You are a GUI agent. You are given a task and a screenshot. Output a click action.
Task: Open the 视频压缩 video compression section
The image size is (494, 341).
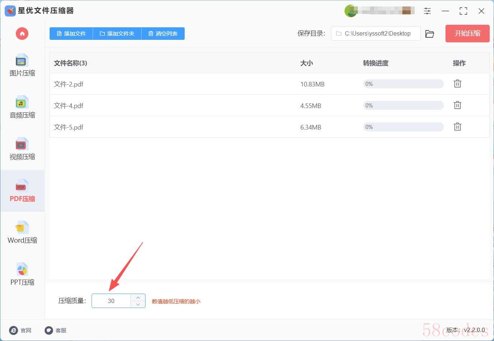pyautogui.click(x=22, y=149)
